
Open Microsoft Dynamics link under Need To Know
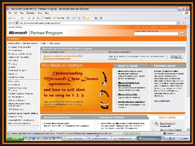coord(128,94)
